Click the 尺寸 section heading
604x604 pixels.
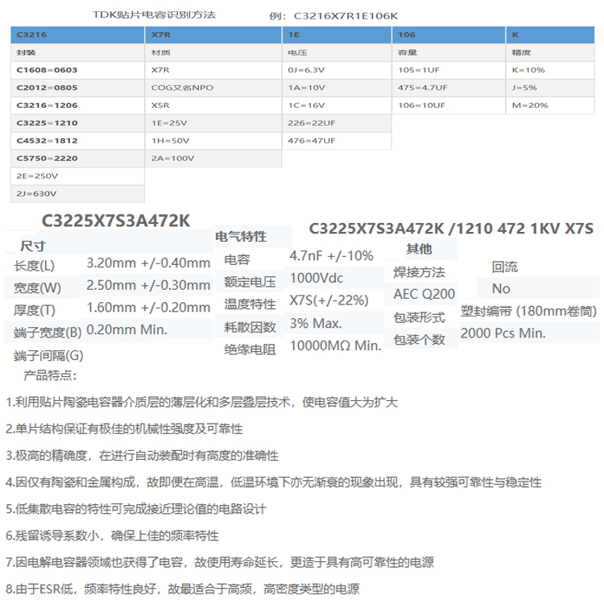click(x=33, y=246)
